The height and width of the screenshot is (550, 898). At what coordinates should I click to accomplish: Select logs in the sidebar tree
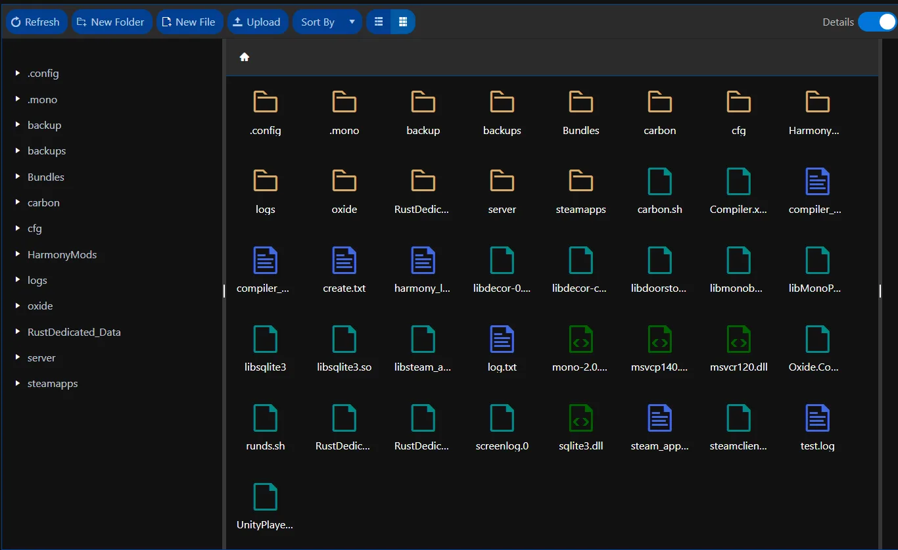pyautogui.click(x=37, y=280)
